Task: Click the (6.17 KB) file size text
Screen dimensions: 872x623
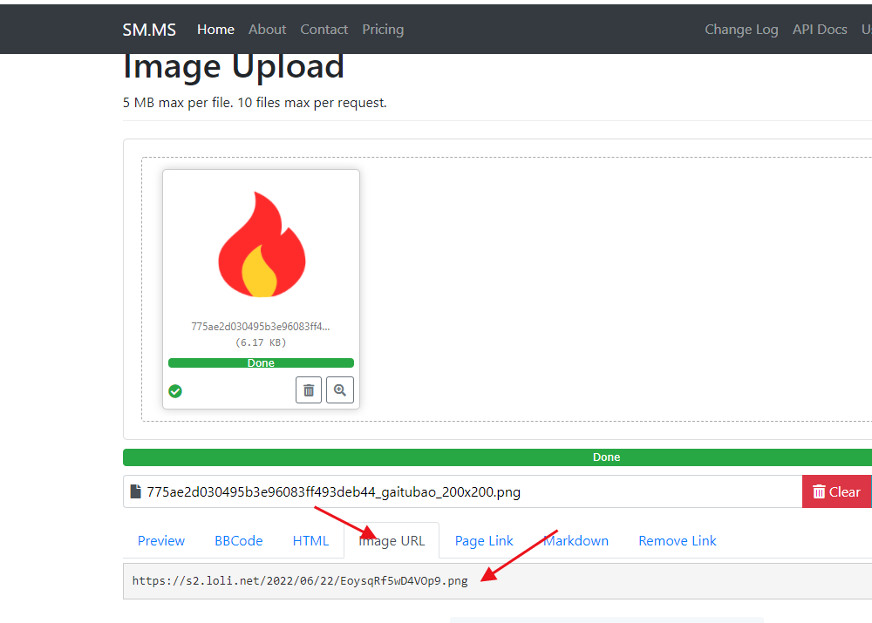Action: pos(260,342)
